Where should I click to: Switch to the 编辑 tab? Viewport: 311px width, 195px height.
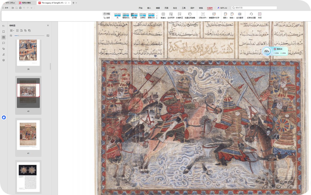point(158,8)
